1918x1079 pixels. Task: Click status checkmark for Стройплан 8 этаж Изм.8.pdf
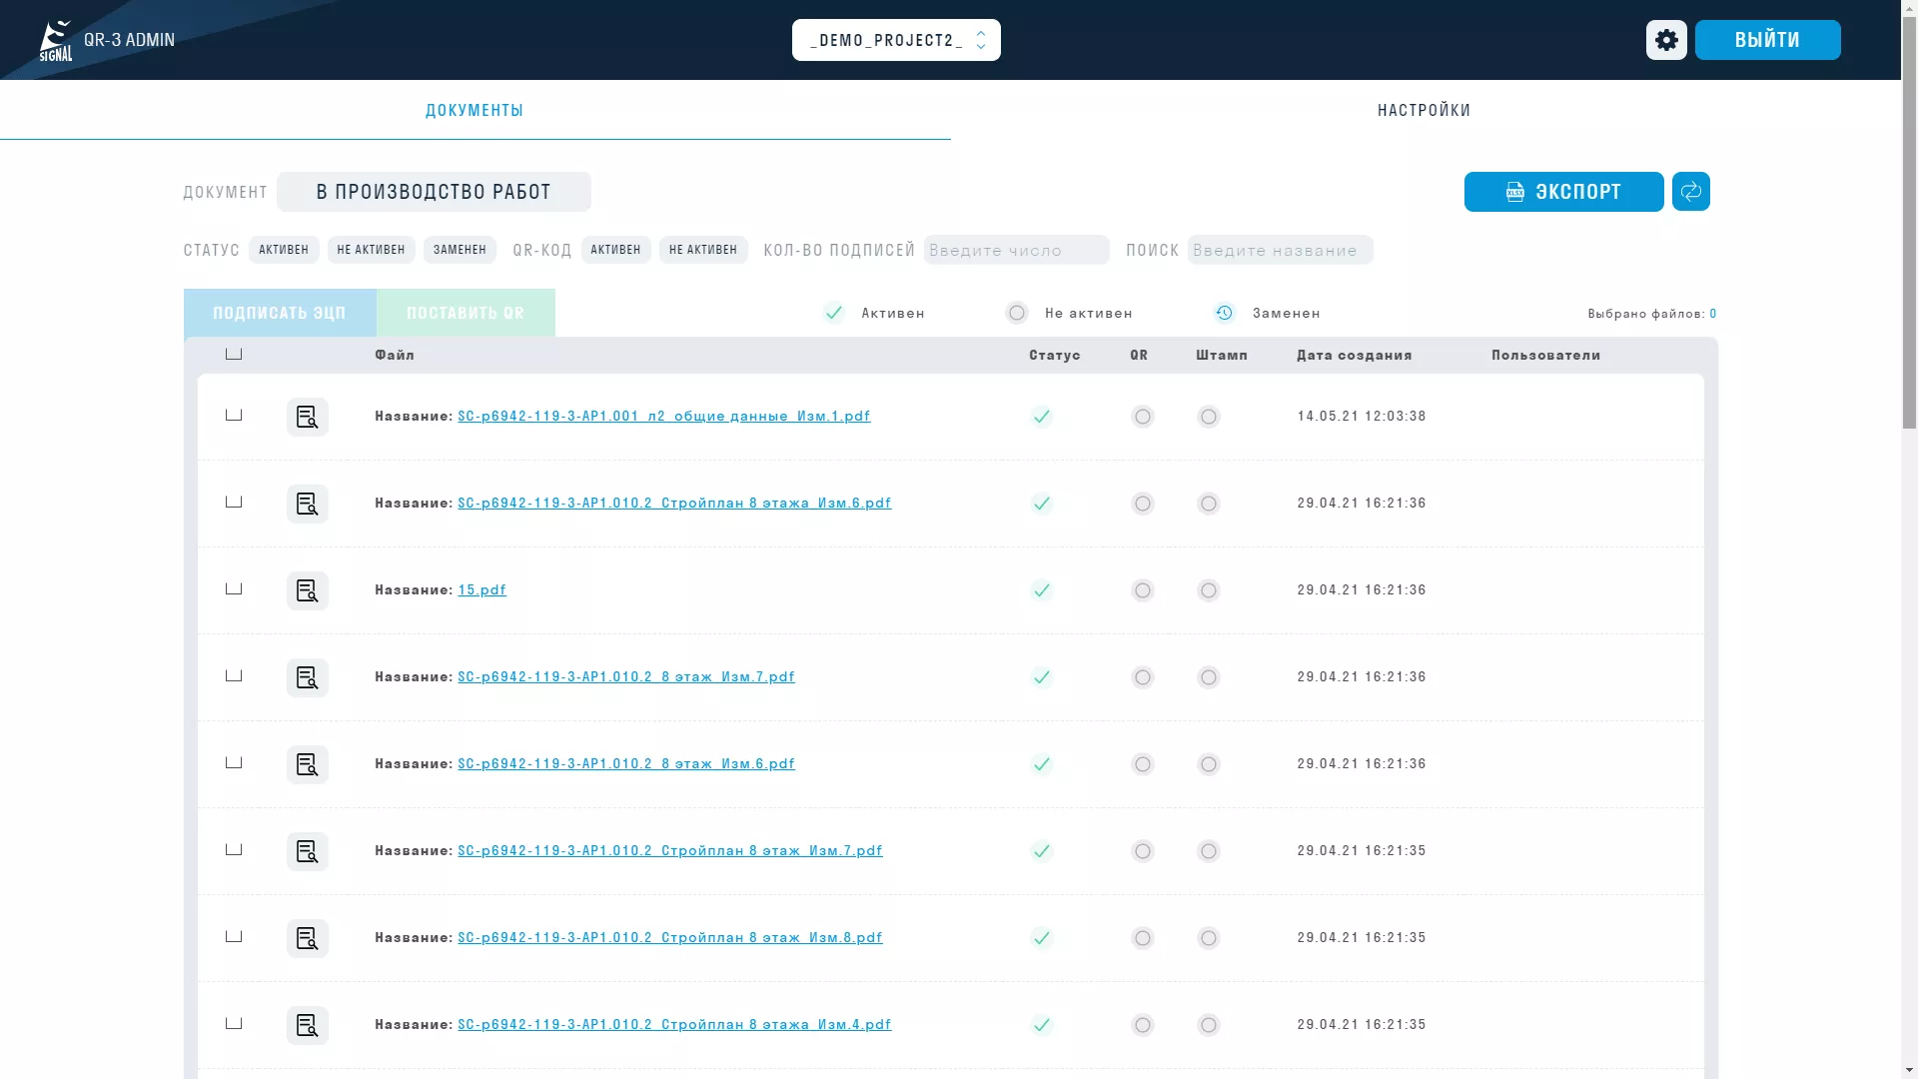point(1042,938)
